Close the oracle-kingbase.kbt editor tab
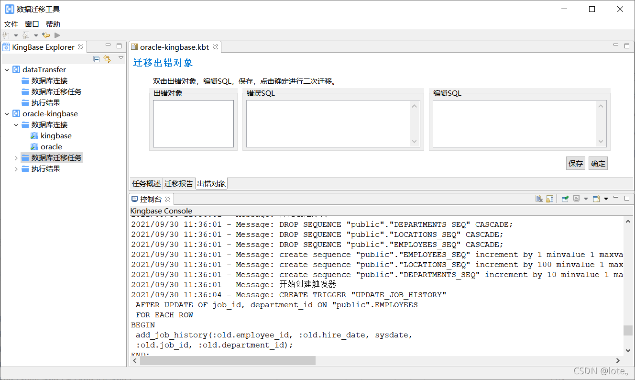This screenshot has height=380, width=635. [215, 47]
